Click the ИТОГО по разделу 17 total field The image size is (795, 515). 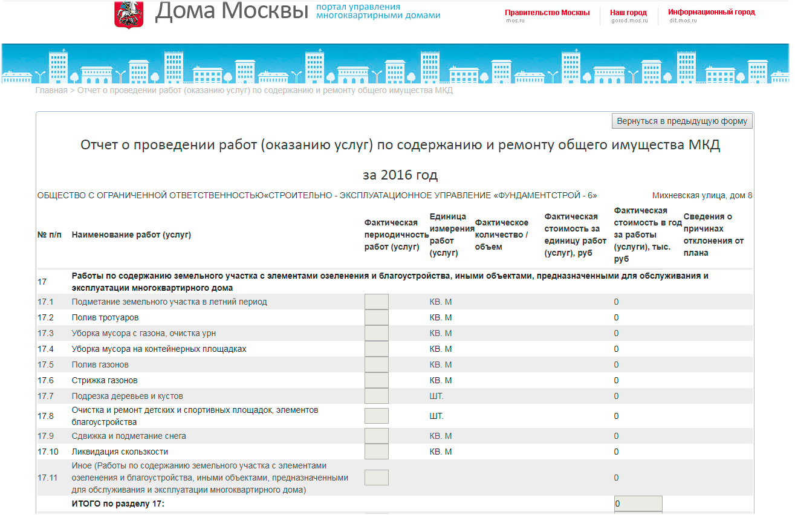pos(638,504)
